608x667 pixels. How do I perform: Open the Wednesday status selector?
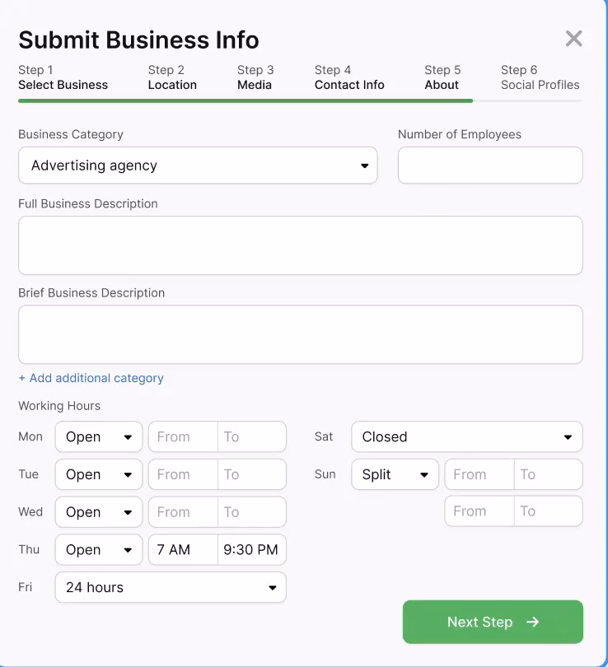click(98, 511)
